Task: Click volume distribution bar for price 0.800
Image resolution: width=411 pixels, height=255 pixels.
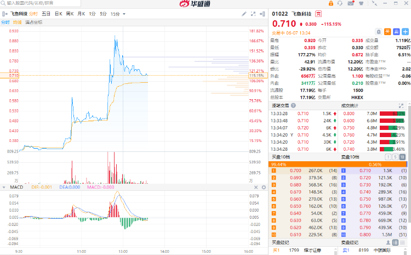Action: pos(392,114)
